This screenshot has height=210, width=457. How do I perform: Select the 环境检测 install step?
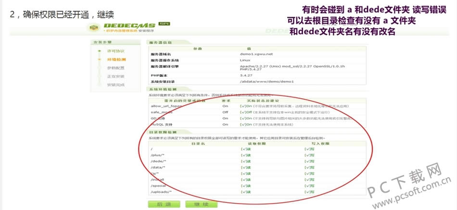coord(116,59)
